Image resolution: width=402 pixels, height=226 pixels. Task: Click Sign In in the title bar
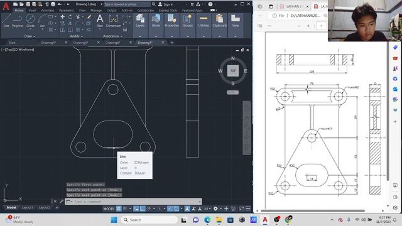point(166,4)
